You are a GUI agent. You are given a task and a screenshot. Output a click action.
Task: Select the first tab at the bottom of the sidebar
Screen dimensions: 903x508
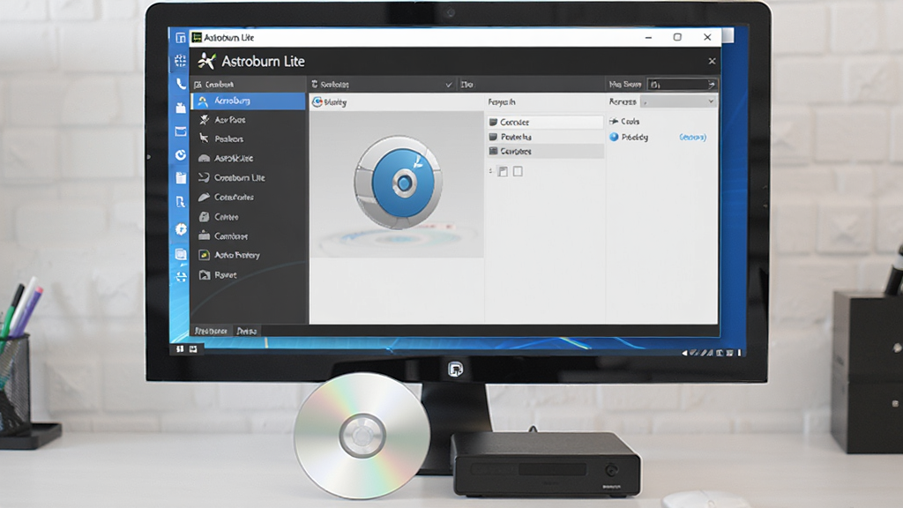click(x=211, y=331)
